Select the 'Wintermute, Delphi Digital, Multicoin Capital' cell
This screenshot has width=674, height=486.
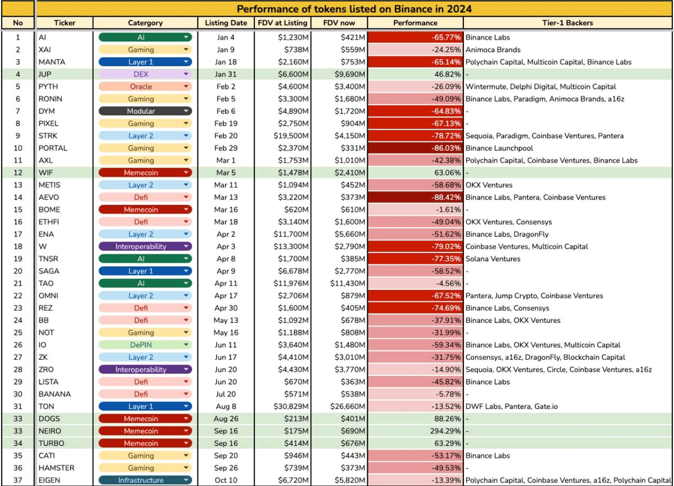tap(568, 86)
